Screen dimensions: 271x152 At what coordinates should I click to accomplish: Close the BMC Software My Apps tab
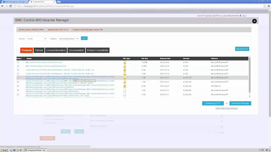(x=27, y=2)
